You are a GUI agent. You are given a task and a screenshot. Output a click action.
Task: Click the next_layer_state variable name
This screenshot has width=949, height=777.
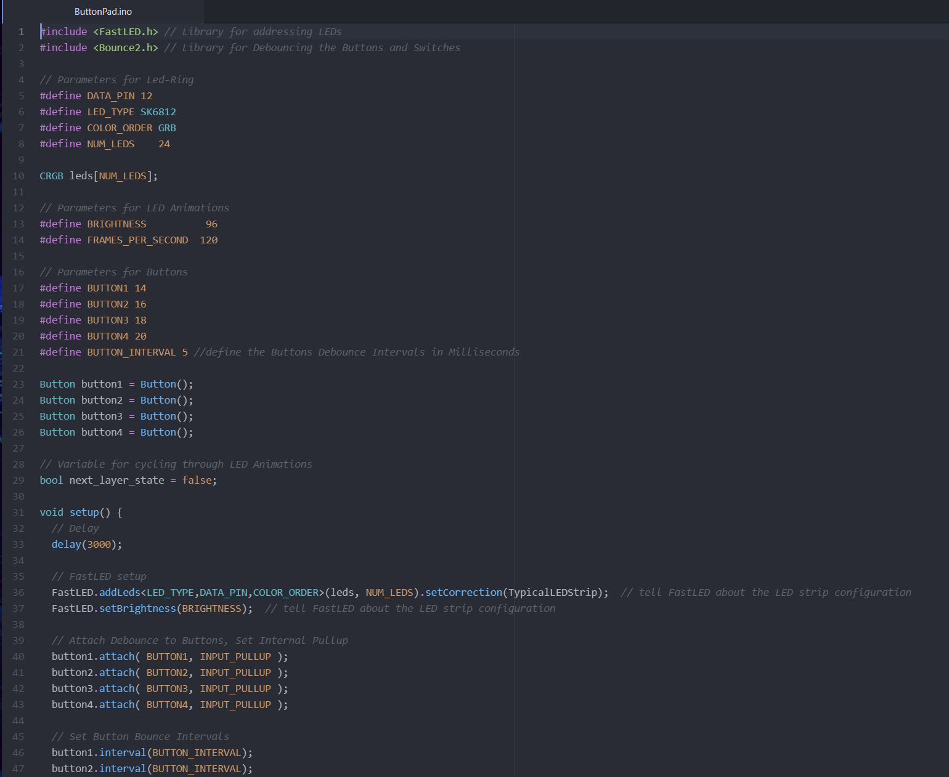(x=116, y=481)
